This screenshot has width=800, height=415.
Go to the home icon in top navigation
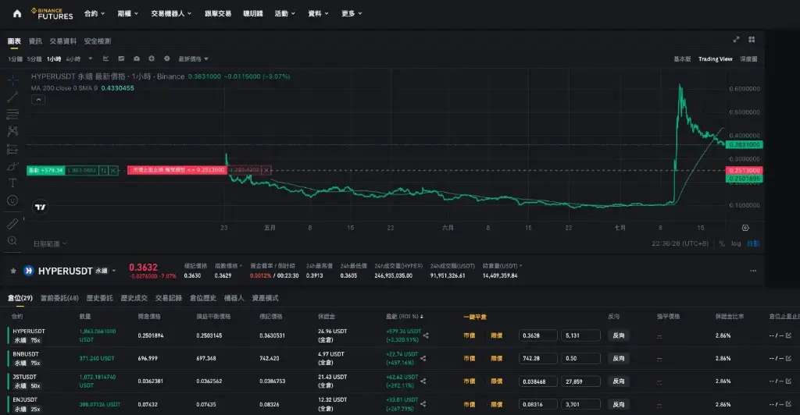17,14
